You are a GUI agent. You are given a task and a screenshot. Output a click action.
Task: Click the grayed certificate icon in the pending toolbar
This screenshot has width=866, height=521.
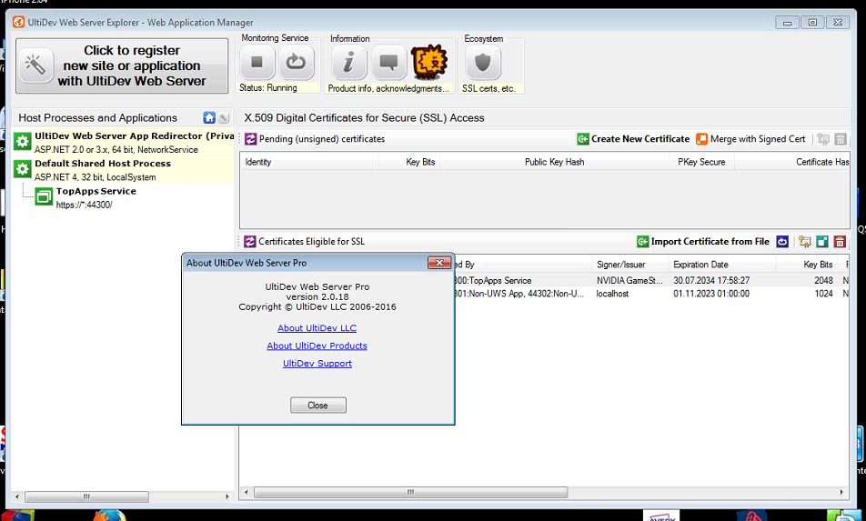pos(823,139)
